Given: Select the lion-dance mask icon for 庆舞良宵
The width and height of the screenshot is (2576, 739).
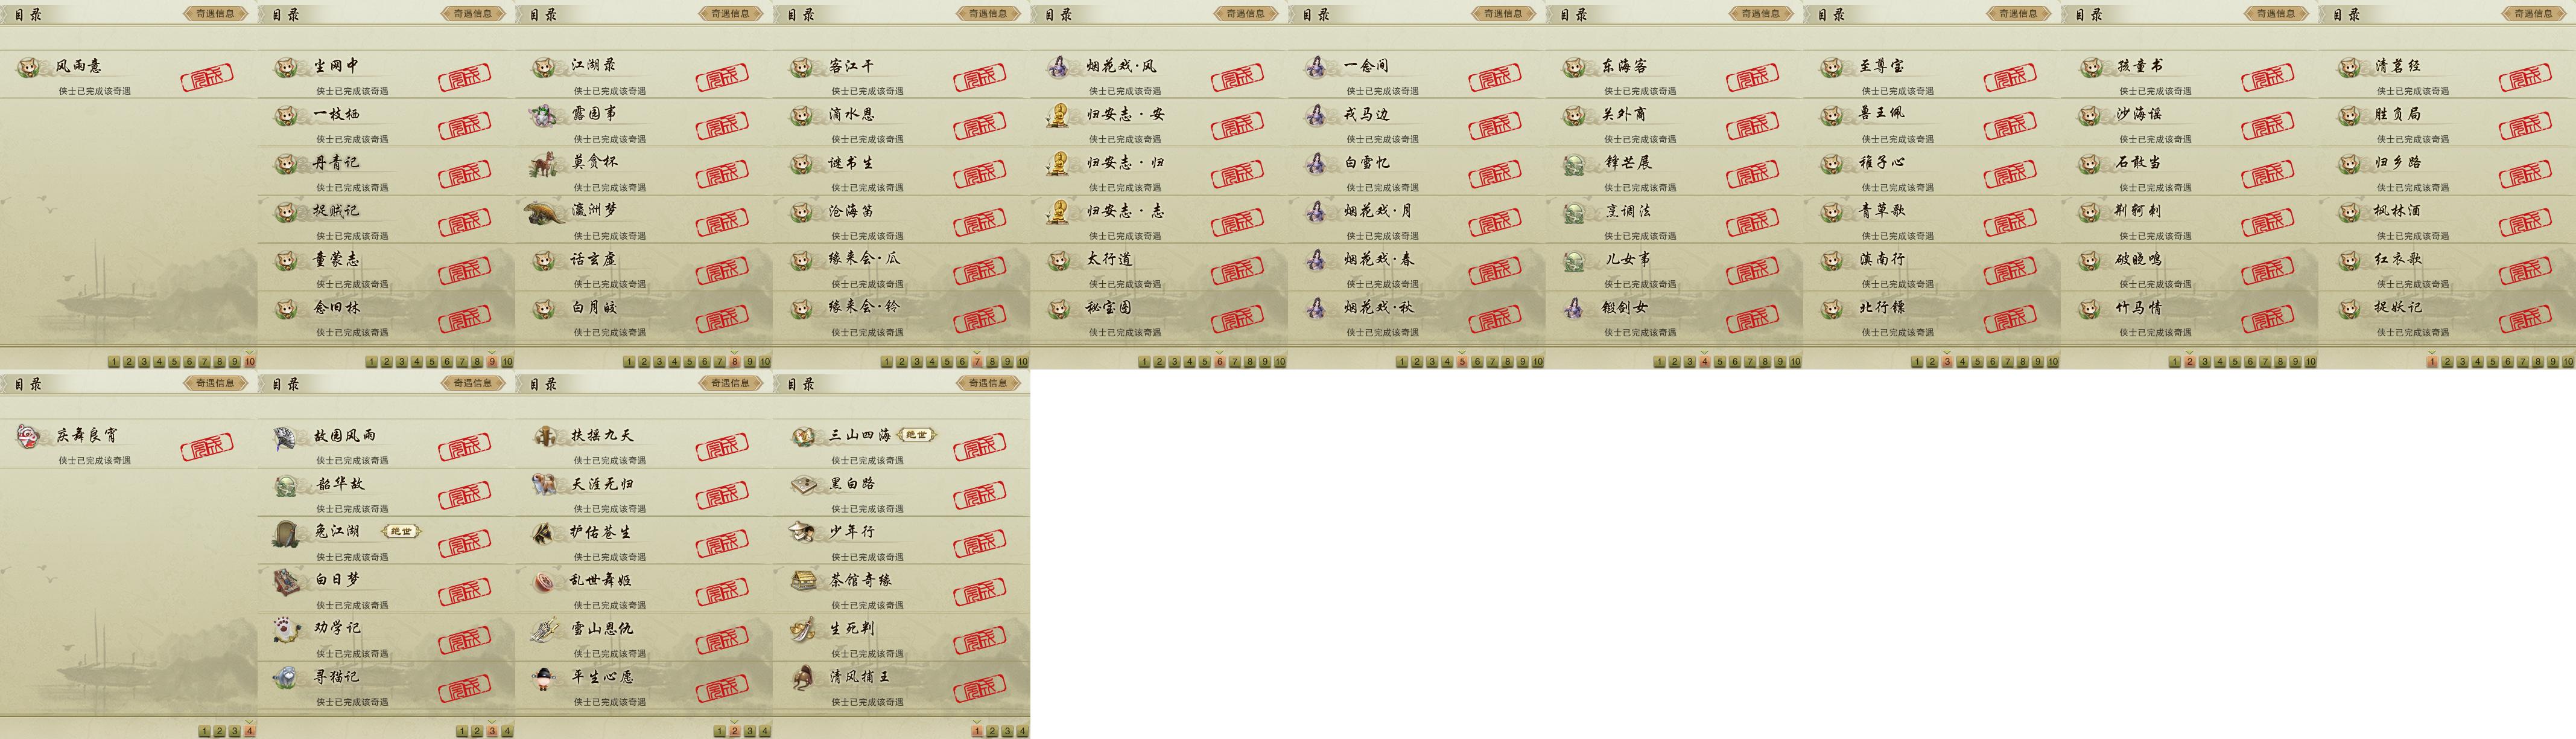Looking at the screenshot, I should [x=29, y=435].
